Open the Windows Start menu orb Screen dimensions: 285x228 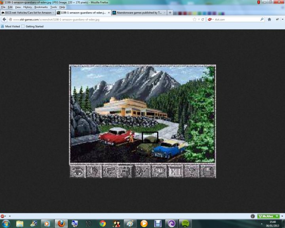point(6,224)
